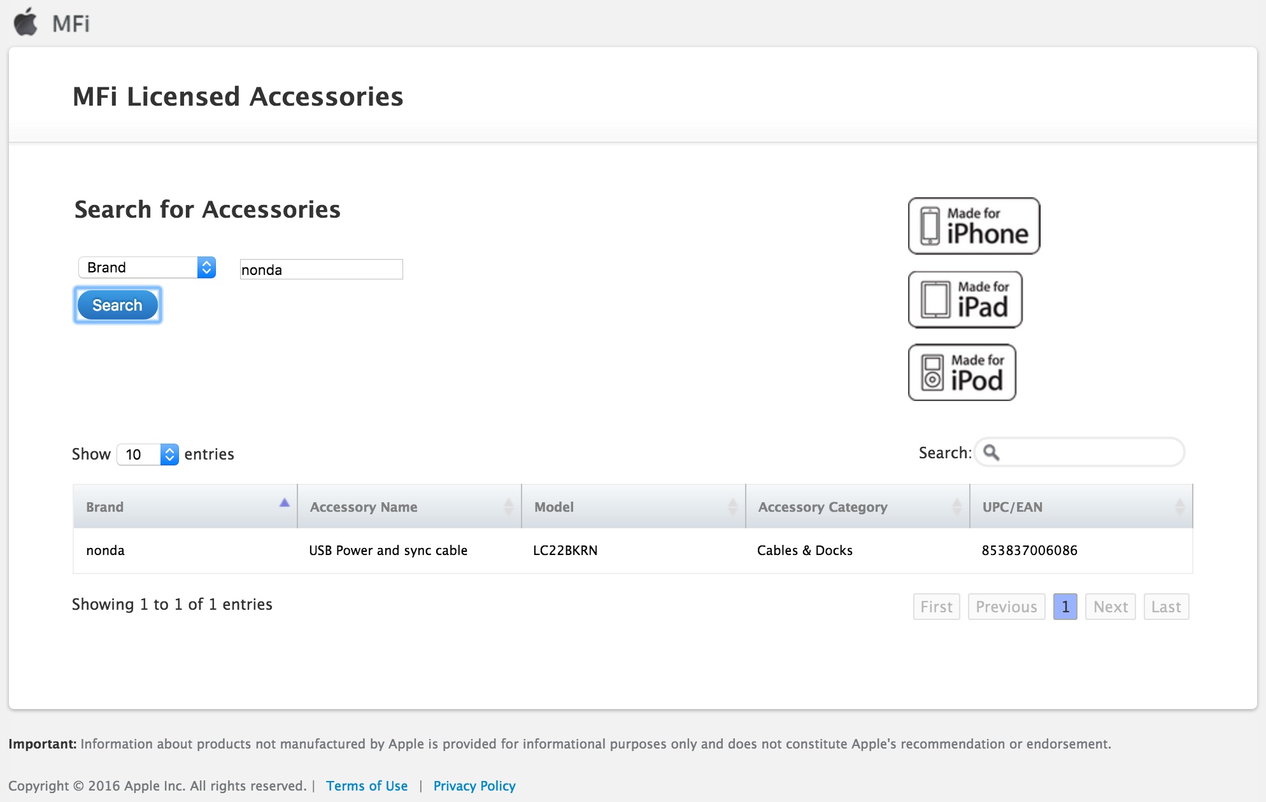Click the UPC value 853837006086

(1030, 551)
